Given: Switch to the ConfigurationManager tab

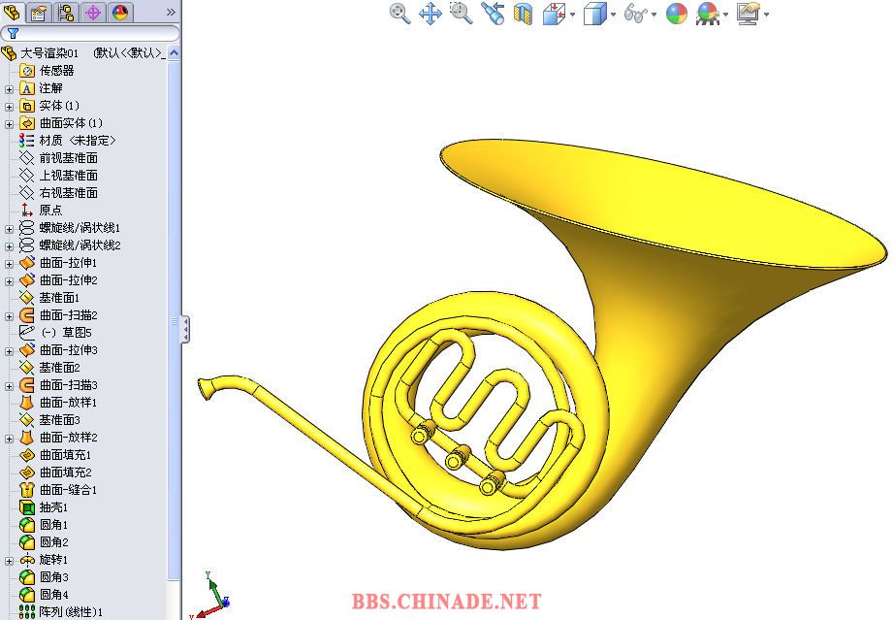Looking at the screenshot, I should click(x=66, y=13).
